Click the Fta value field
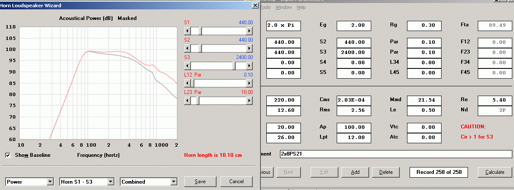This screenshot has height=190, width=514. click(495, 26)
